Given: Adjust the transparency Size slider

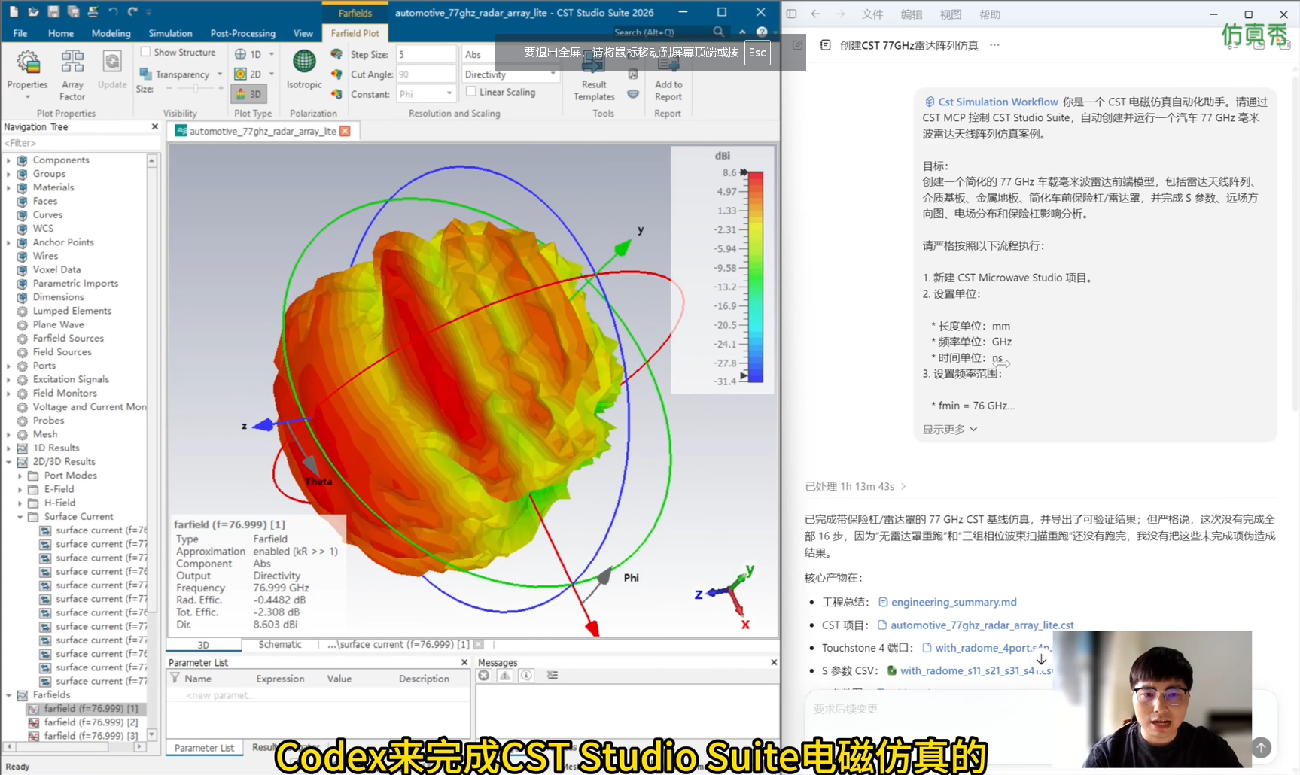Looking at the screenshot, I should 195,89.
